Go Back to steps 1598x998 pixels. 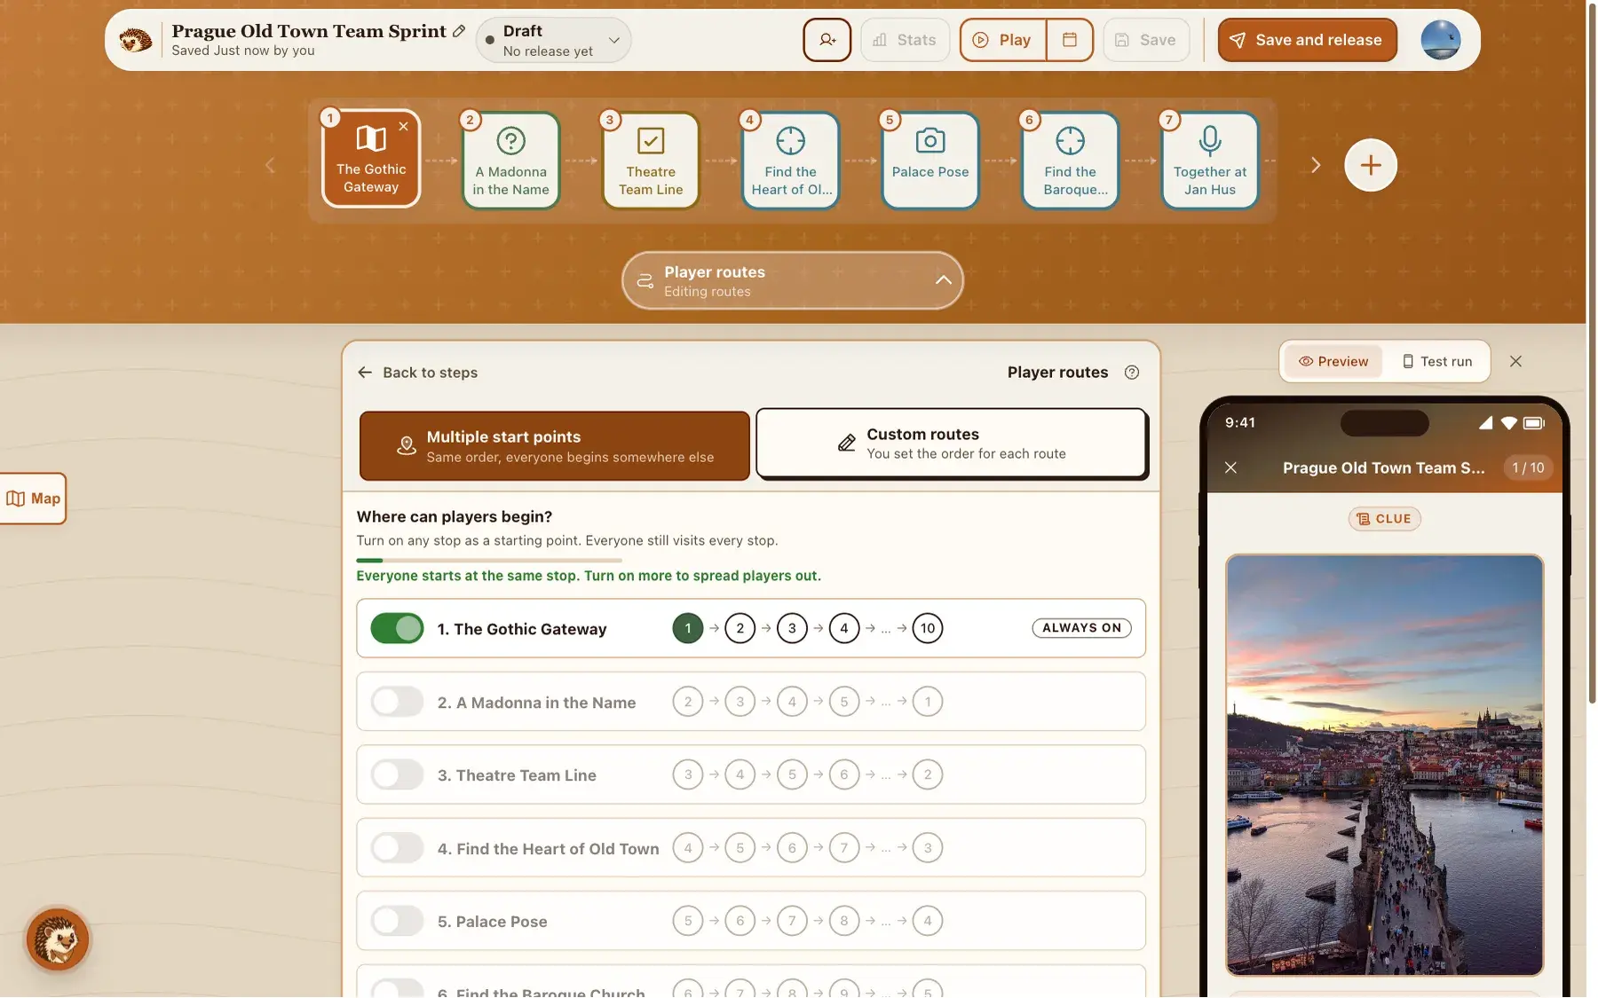417,373
